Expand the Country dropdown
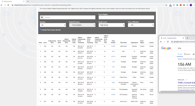 [x=53, y=25]
